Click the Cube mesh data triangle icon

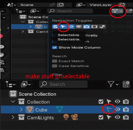[60, 109]
